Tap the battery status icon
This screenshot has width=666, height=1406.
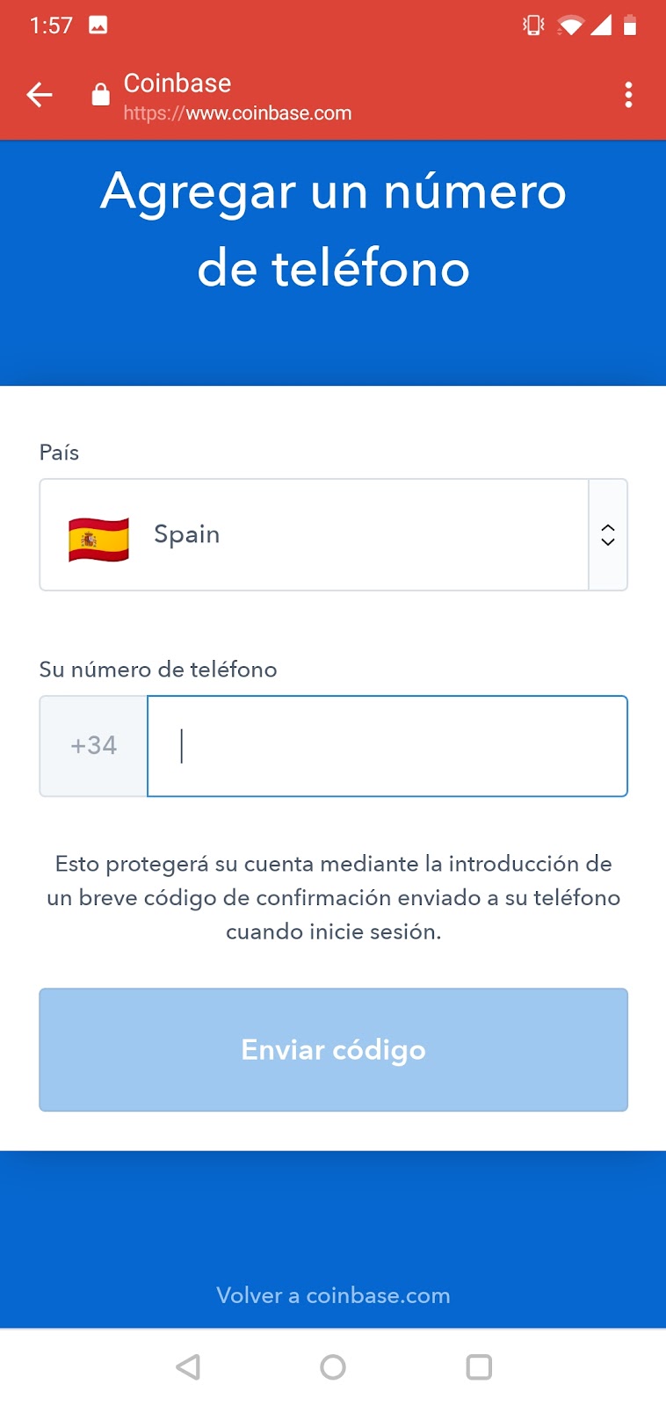630,25
